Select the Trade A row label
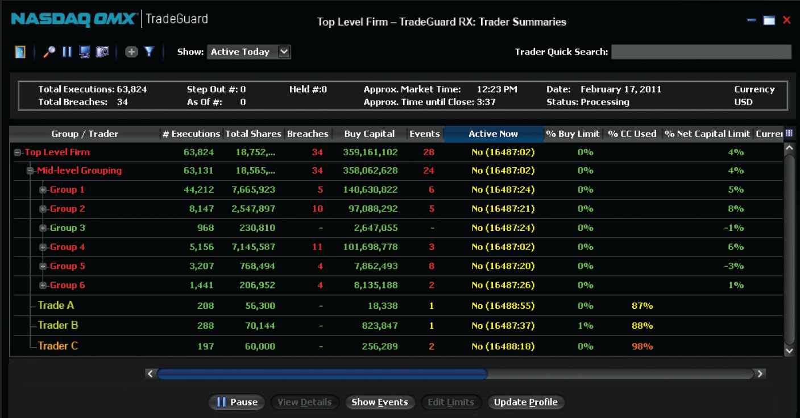Image resolution: width=800 pixels, height=418 pixels. (x=56, y=305)
